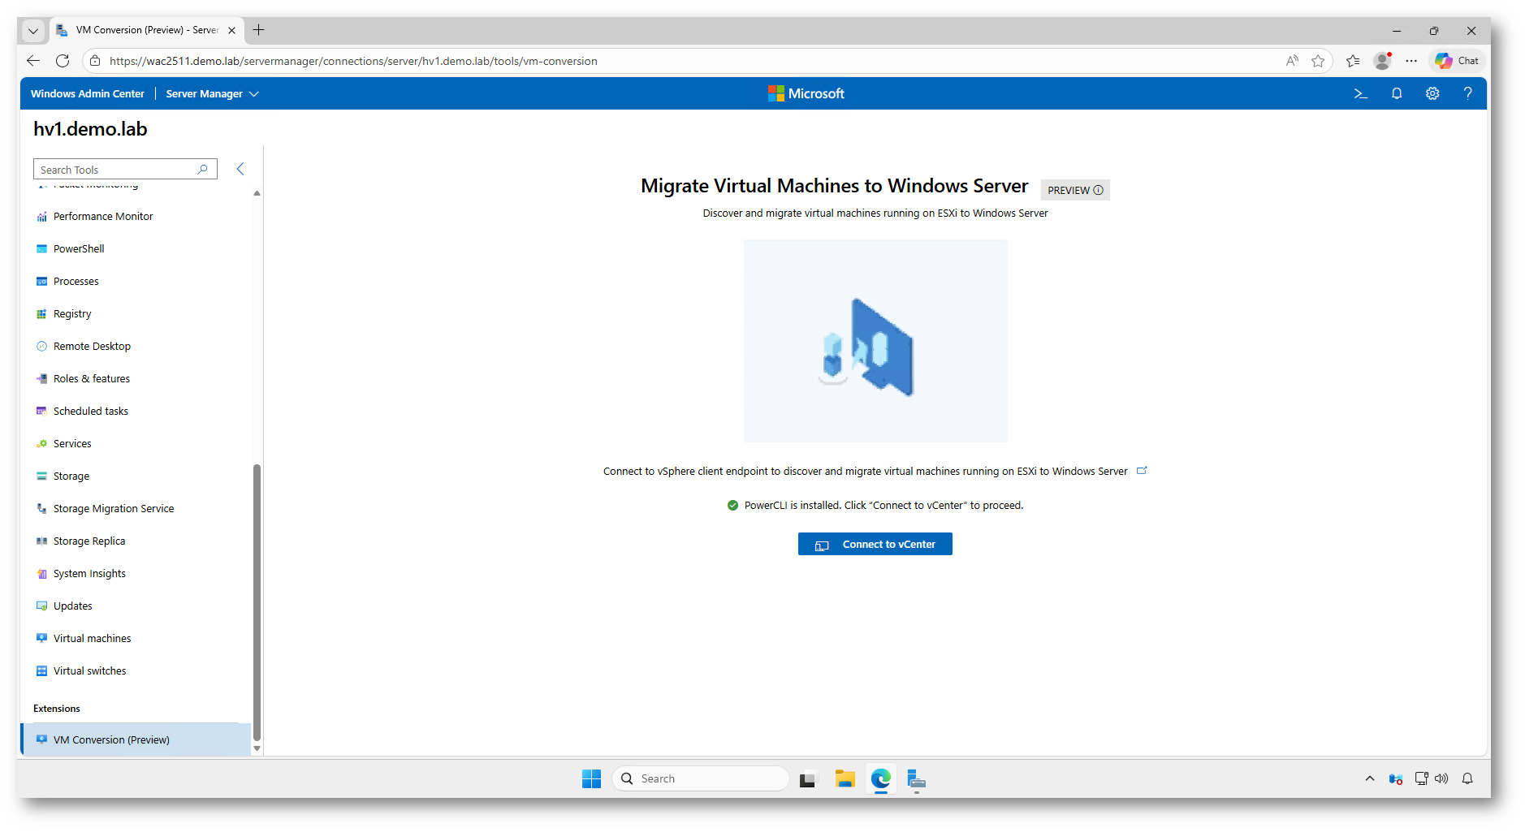This screenshot has width=1525, height=832.
Task: Collapse the tools sidebar panel
Action: 240,169
